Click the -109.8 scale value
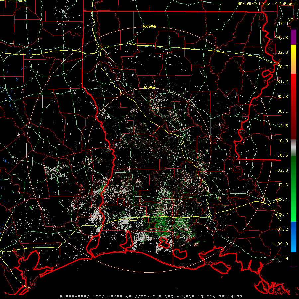Screen dimensions: 299x299 [280, 244]
